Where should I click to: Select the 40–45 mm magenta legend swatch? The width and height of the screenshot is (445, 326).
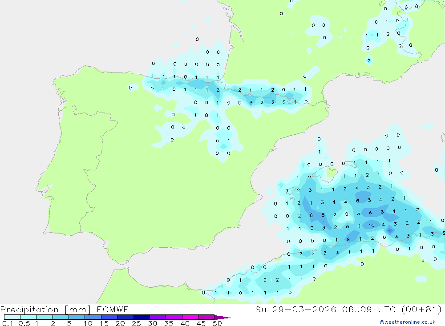[x=190, y=317]
